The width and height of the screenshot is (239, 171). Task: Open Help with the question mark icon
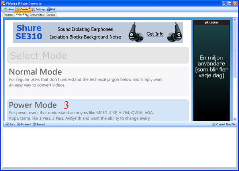[51, 10]
